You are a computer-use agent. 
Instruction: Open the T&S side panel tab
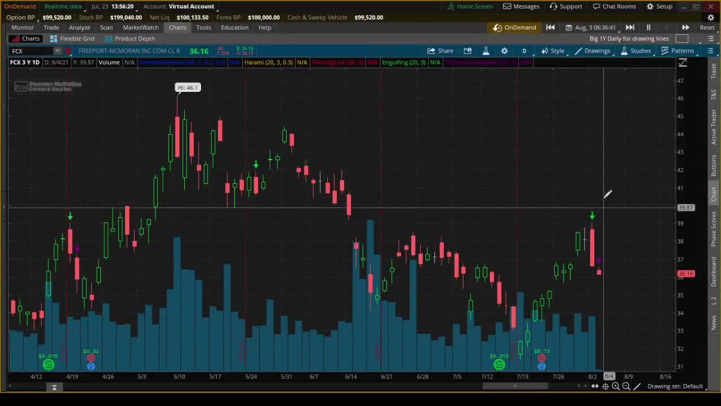714,93
